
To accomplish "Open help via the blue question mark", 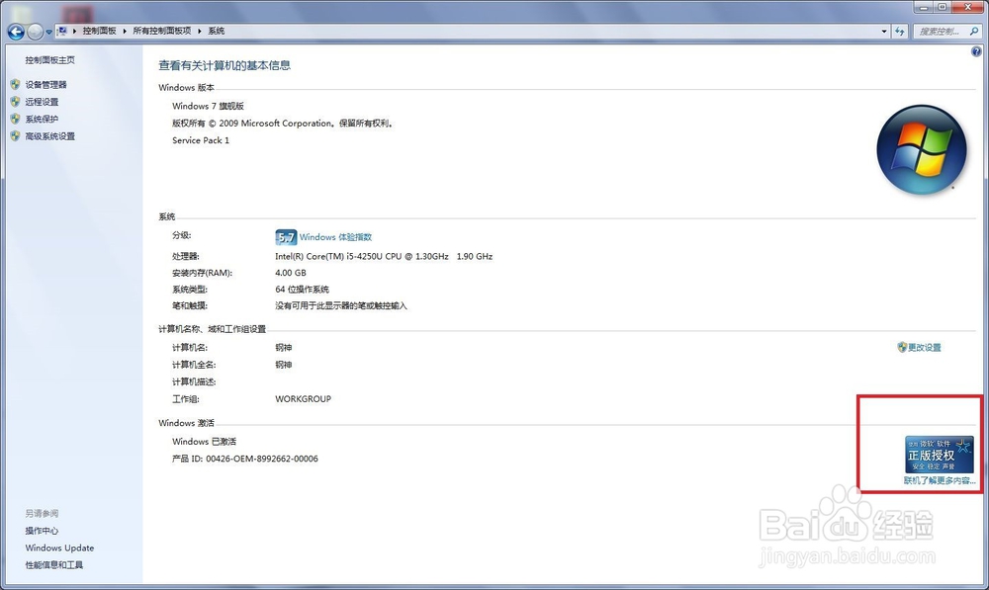I will click(976, 51).
